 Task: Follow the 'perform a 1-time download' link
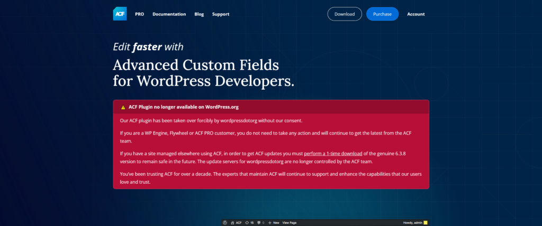tap(333, 153)
